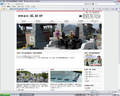The image size is (120, 96).
Task: Open the ツール command bar dropdown
Action: coord(112,9)
